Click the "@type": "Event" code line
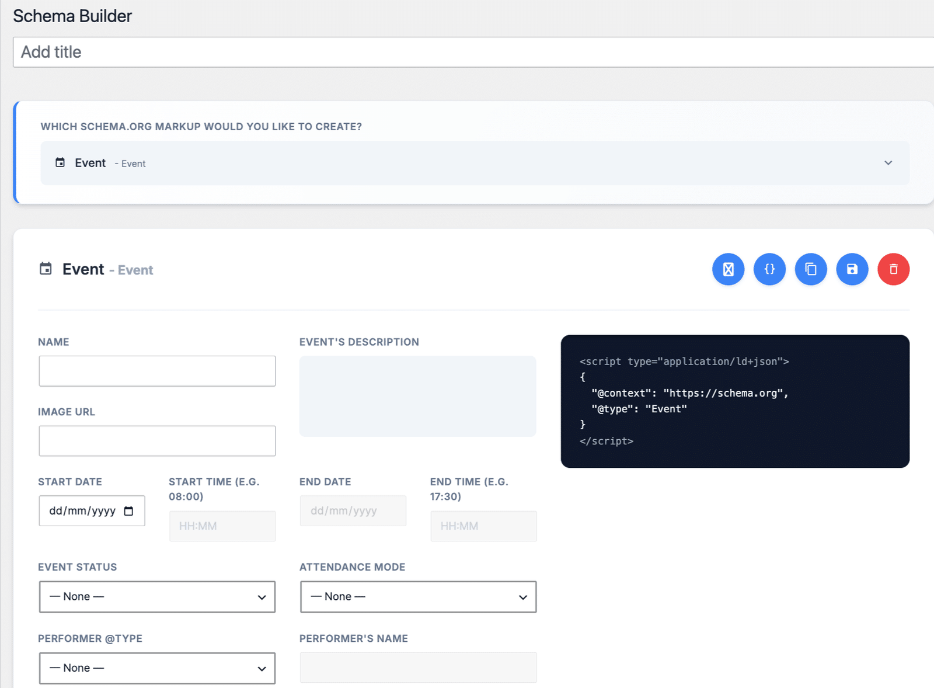Screen dimensions: 934x688 [x=639, y=409]
